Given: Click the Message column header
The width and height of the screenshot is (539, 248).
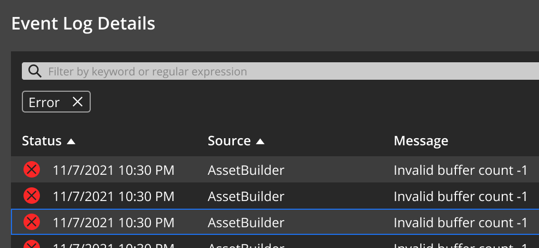Looking at the screenshot, I should point(421,141).
